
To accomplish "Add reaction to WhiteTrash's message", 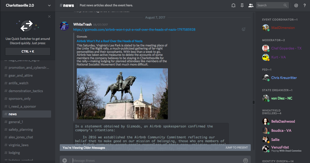I will [x=243, y=29].
